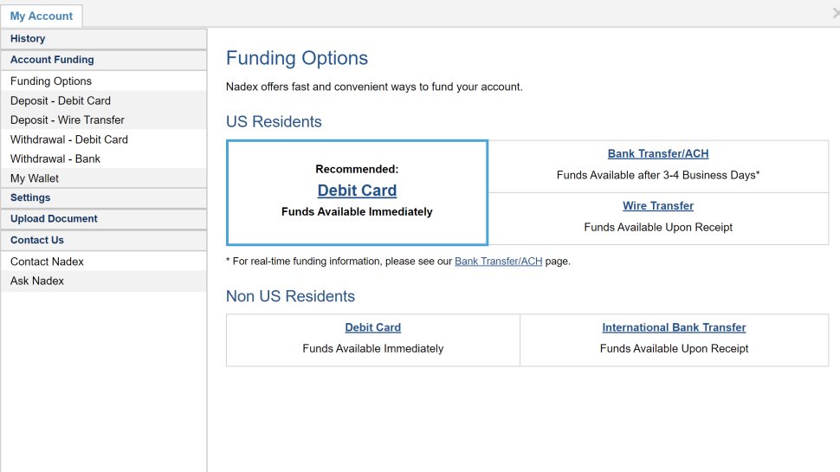Click Bank Transfer/ACH link in footnote
Screen dimensions: 840x472
tap(498, 262)
